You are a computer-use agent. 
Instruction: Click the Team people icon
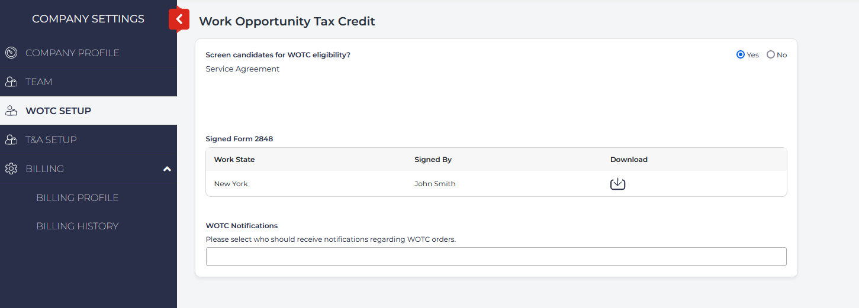[x=11, y=82]
